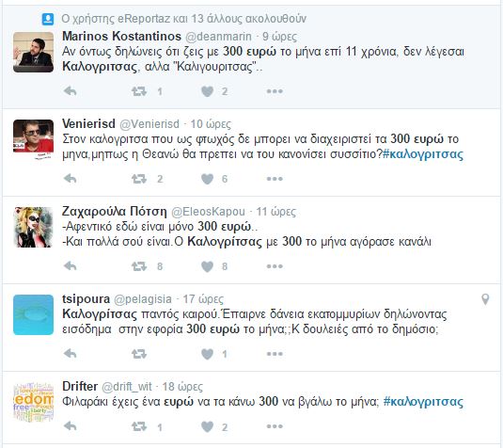Like the Ζαχαρούλα Πότση tweet
Viewport: 503px width, 448px height.
pyautogui.click(x=207, y=266)
